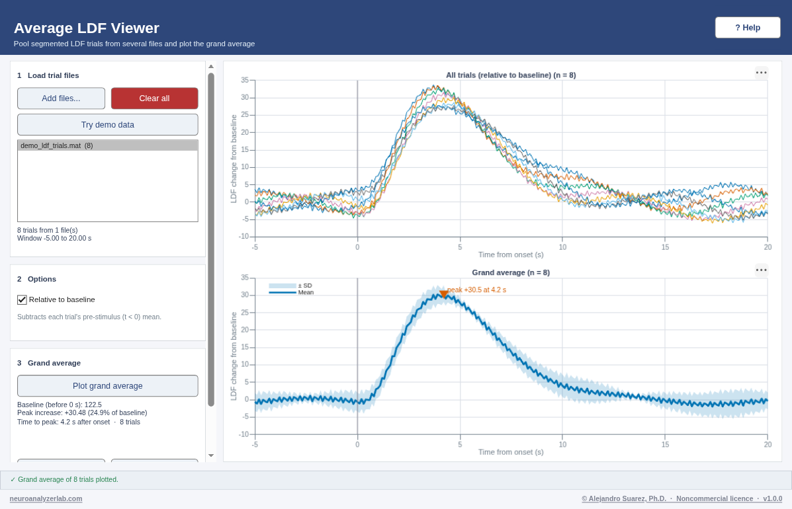This screenshot has width=792, height=509.
Task: Click the 'Baseline (before 0 s): 122.5' readout
Action: (59, 405)
